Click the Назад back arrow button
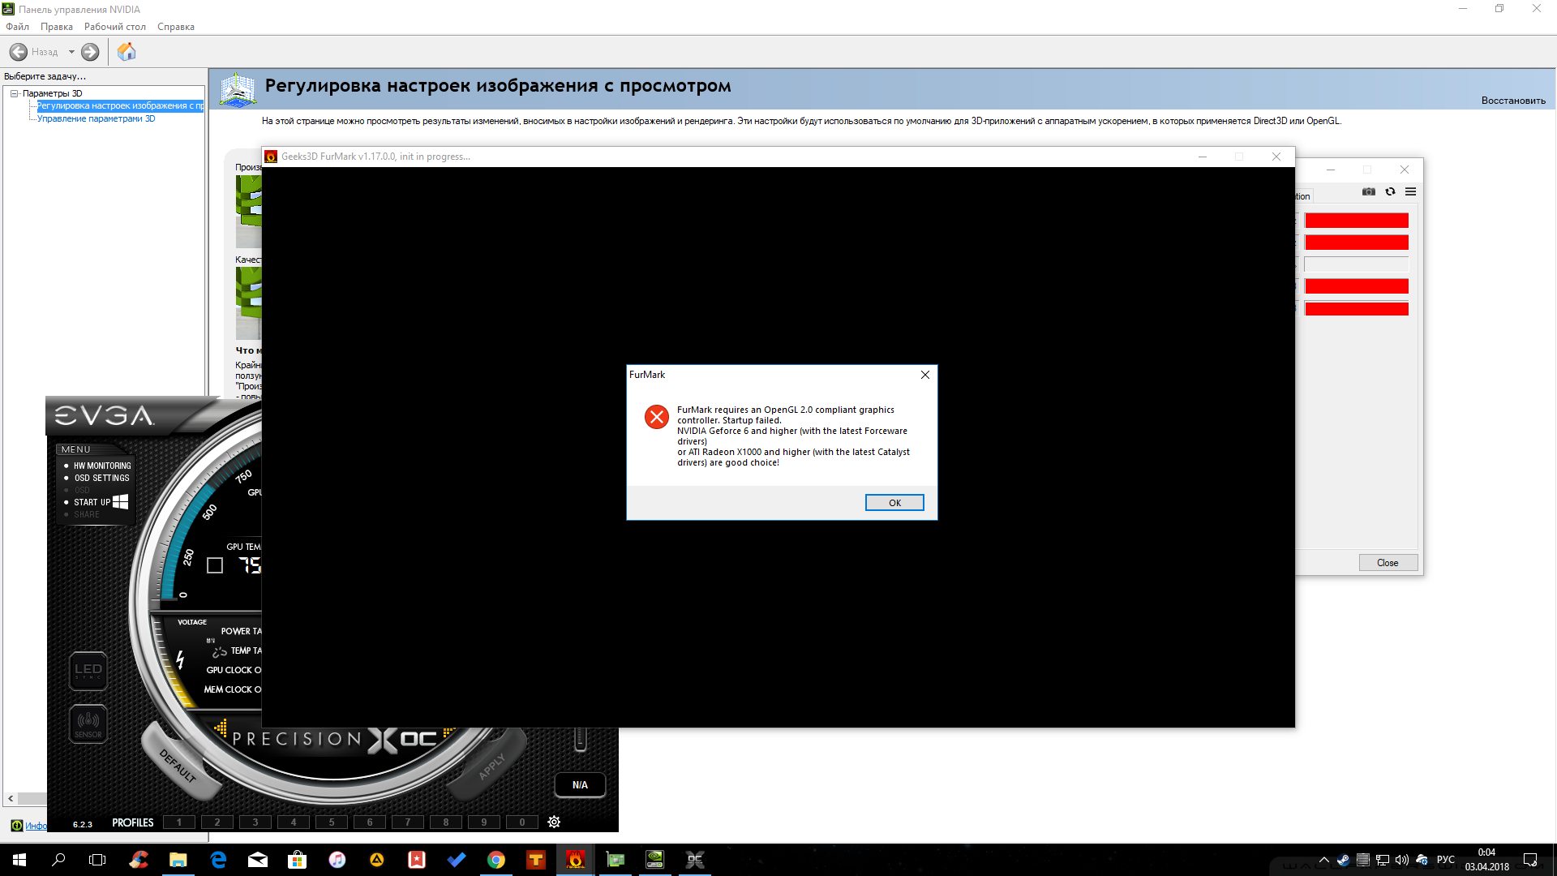 pyautogui.click(x=19, y=52)
